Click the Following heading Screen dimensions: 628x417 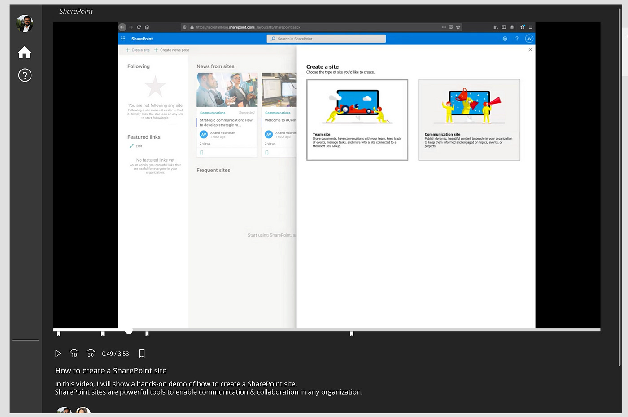(x=139, y=66)
